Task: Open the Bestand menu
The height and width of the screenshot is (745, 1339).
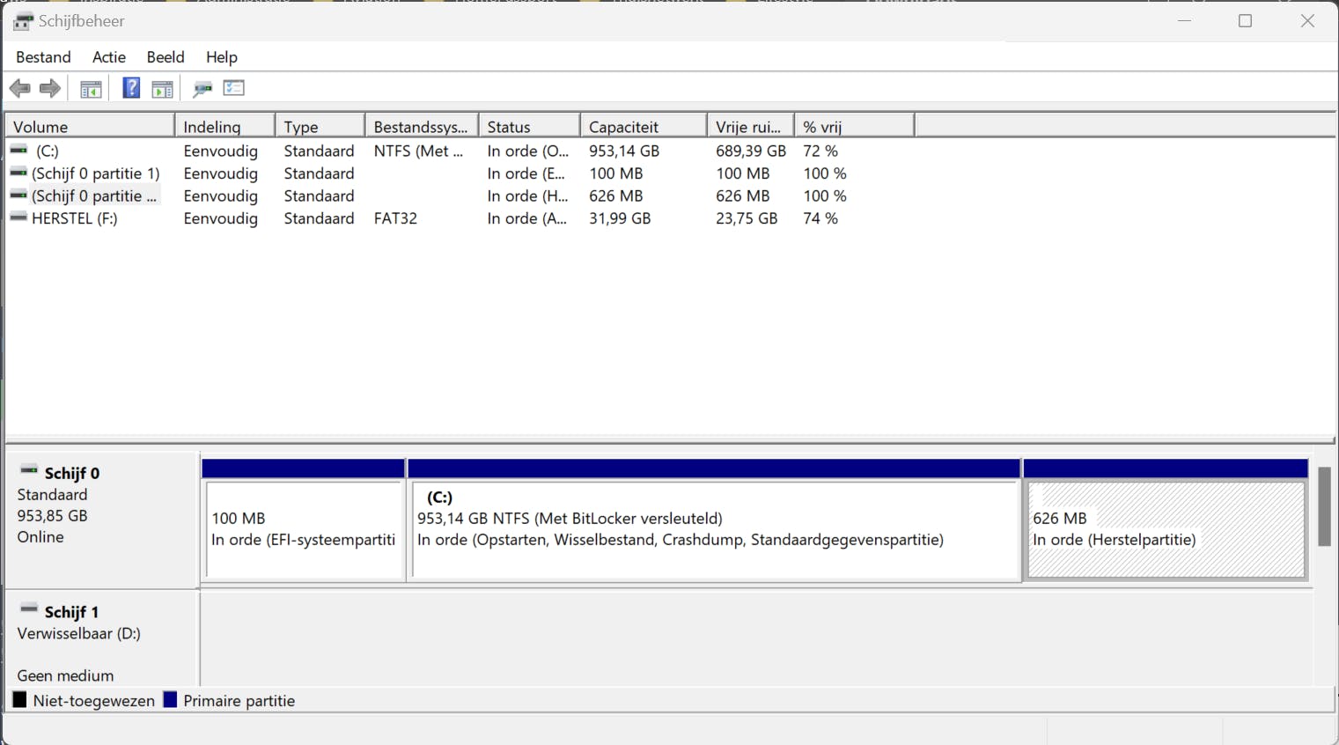Action: tap(43, 57)
